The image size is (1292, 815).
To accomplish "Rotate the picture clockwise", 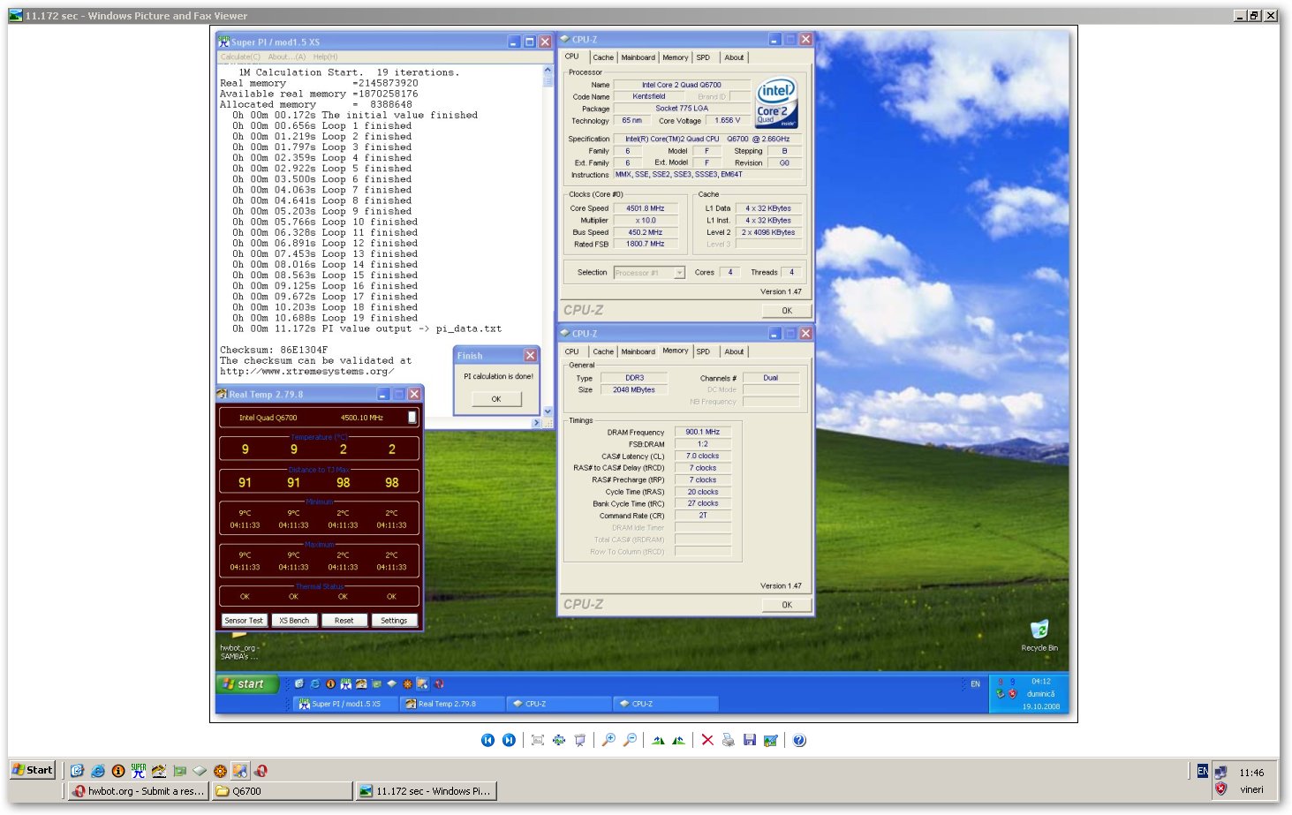I will click(x=658, y=740).
